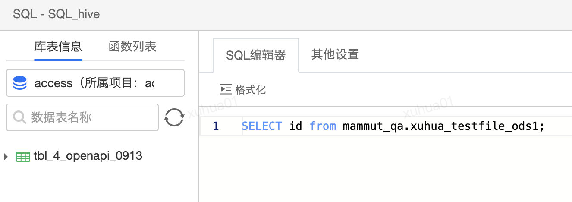The image size is (572, 202).
Task: Focus the 数据表名称 search field
Action: (82, 117)
